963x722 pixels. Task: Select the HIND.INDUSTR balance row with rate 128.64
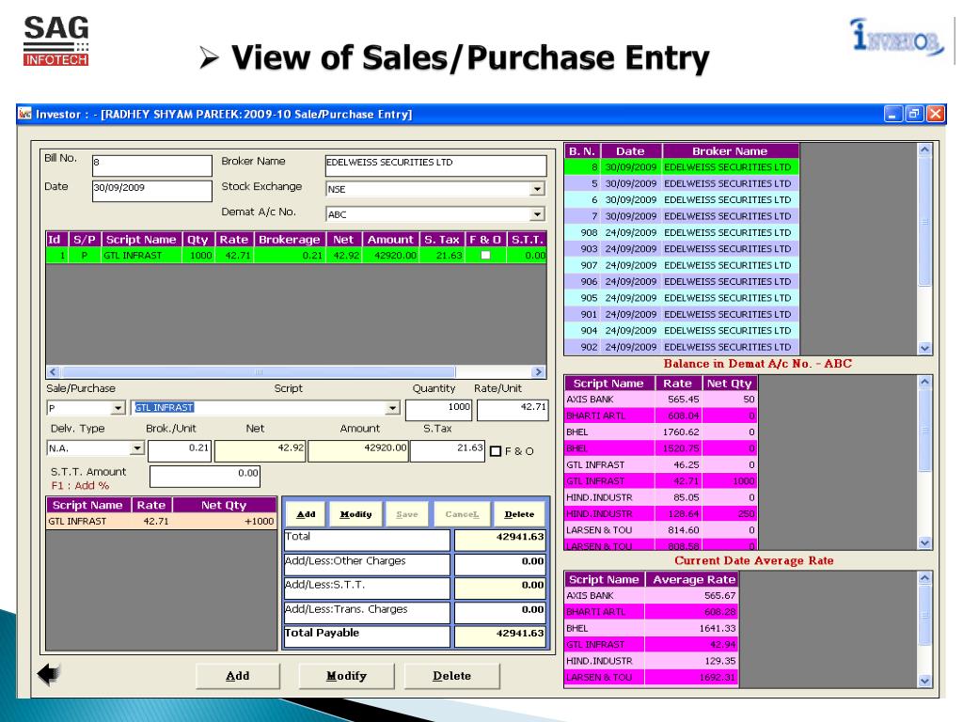[661, 514]
